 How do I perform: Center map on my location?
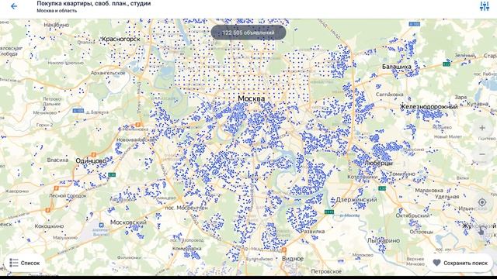[482, 202]
